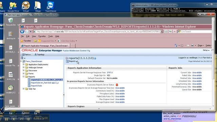Click the Discoverer folder icon
The width and height of the screenshot is (217, 122).
tap(26, 70)
